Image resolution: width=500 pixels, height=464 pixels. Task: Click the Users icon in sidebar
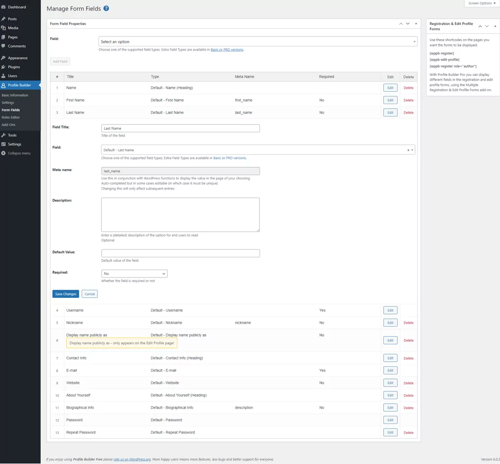[x=3, y=76]
